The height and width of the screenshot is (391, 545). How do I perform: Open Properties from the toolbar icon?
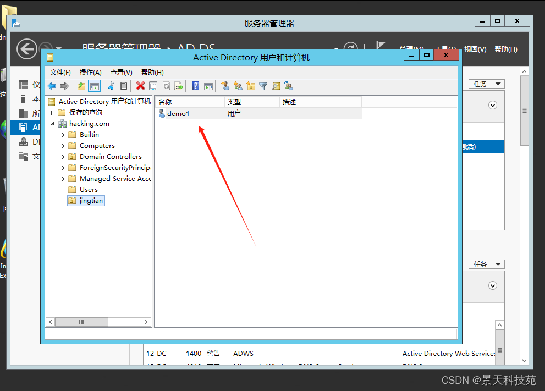[153, 86]
